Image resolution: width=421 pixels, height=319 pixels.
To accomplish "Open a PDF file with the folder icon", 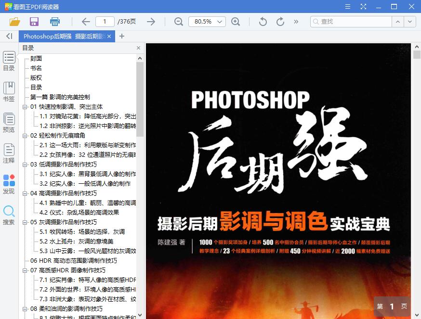I will (15, 22).
